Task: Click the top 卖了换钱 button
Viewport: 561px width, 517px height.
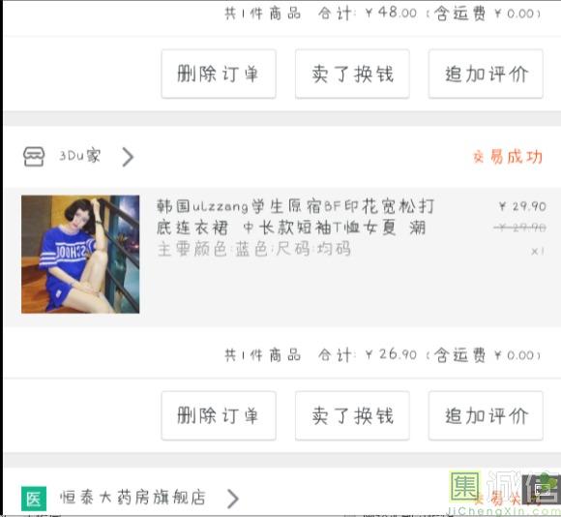Action: pyautogui.click(x=352, y=74)
